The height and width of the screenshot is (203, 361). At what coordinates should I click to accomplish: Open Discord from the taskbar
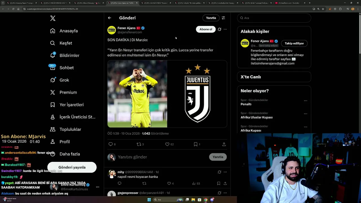[x=212, y=200]
